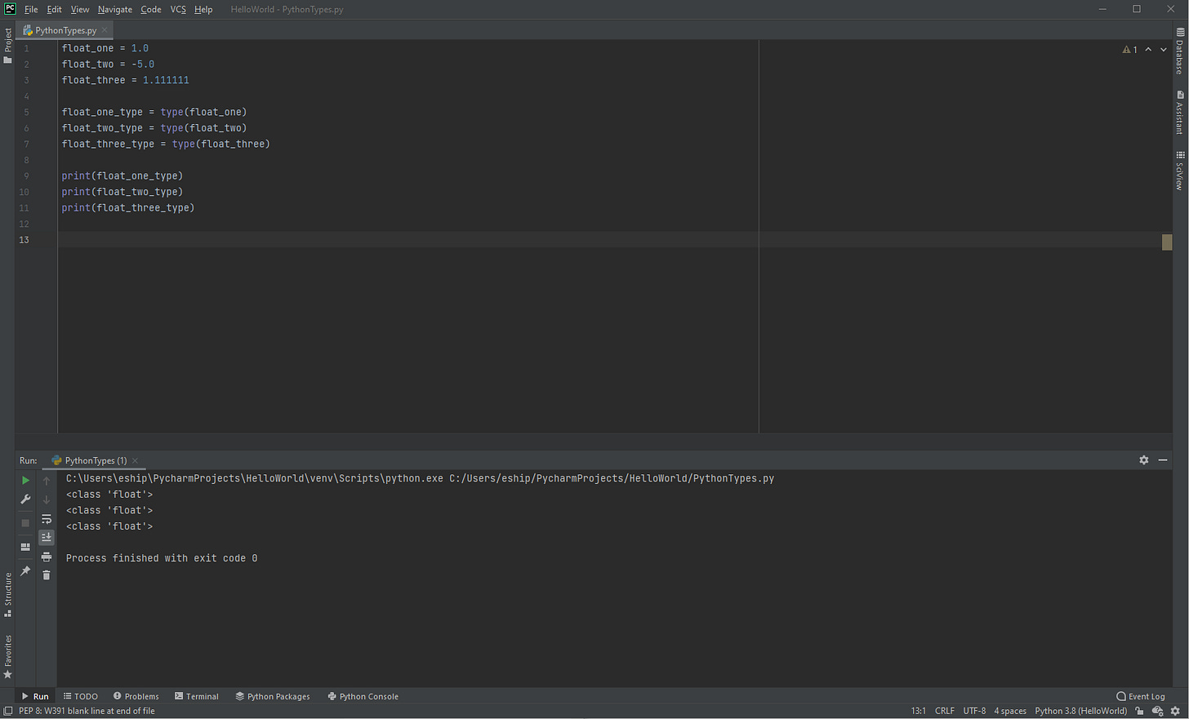Clear console with trash icon
Screen dimensions: 1189x719
click(47, 575)
